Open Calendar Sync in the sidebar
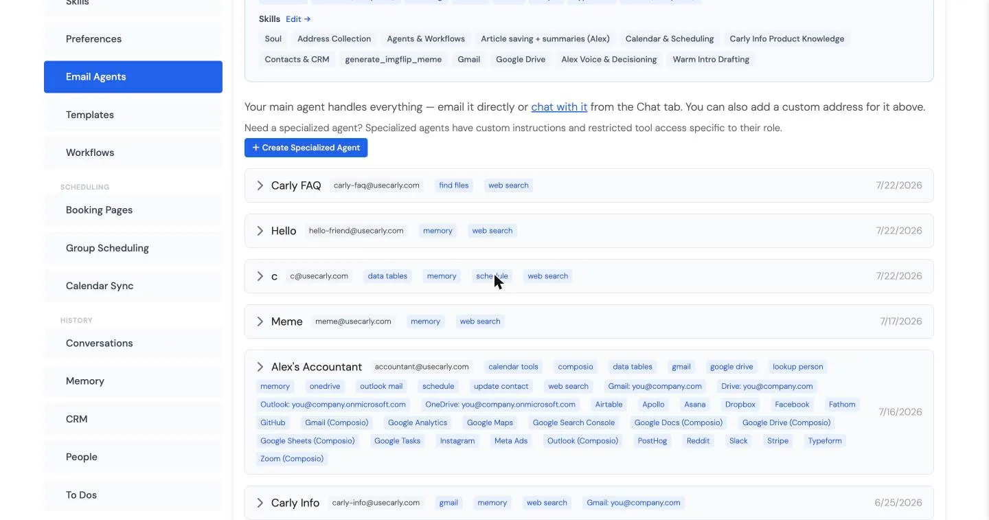This screenshot has height=520, width=989. [x=133, y=286]
